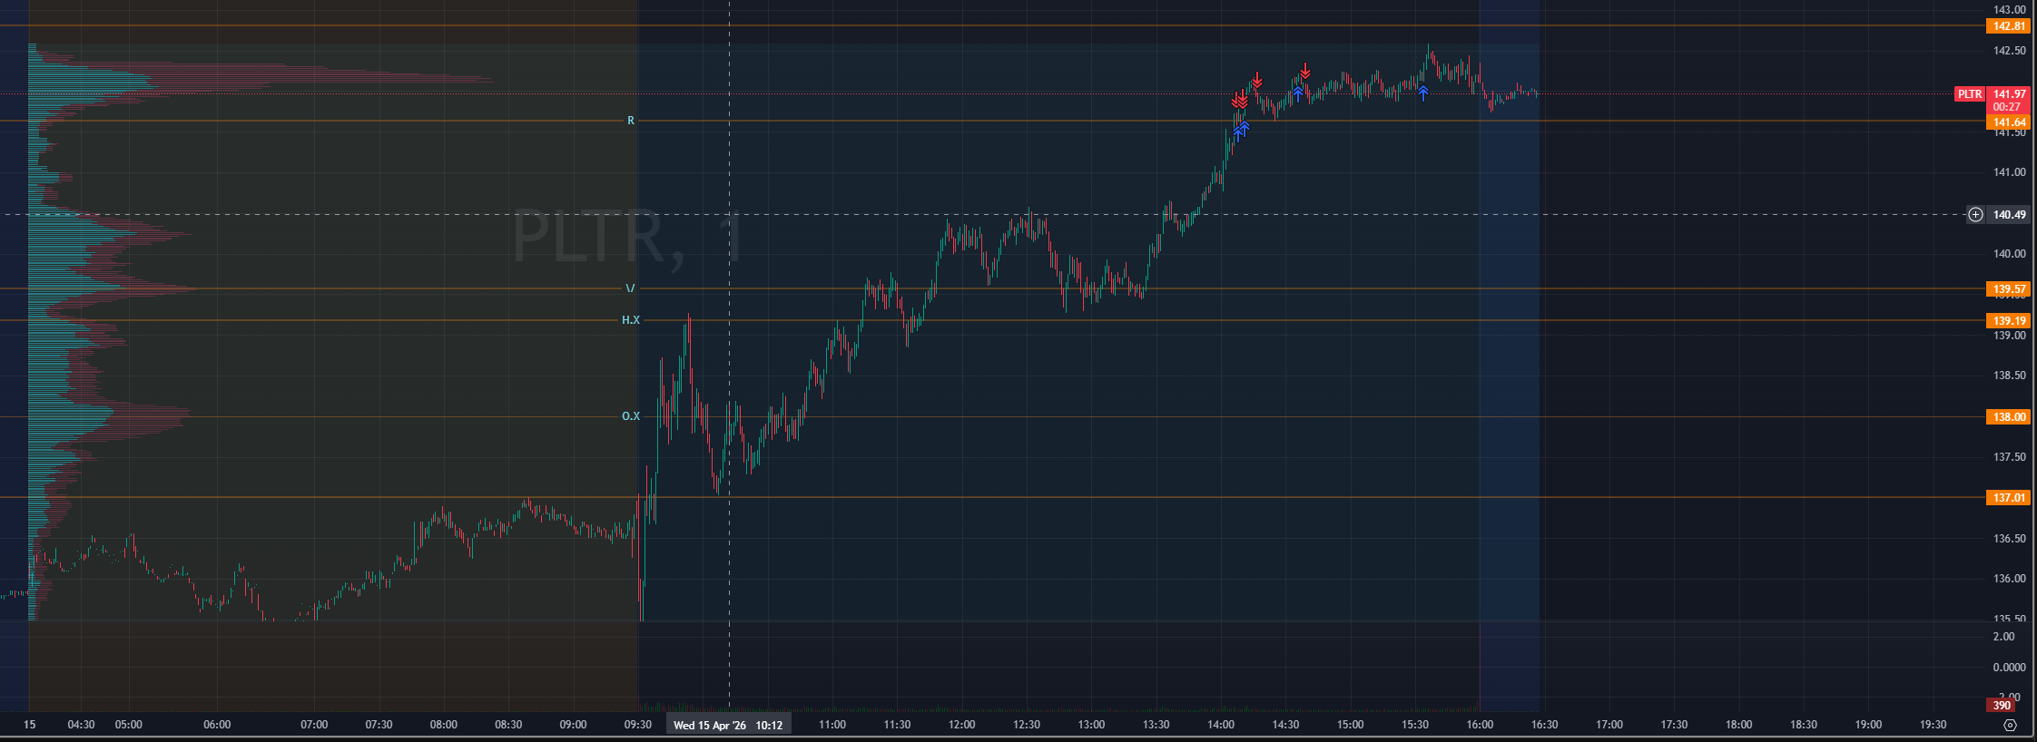Click the R level marker label
2037x742 pixels.
(631, 121)
